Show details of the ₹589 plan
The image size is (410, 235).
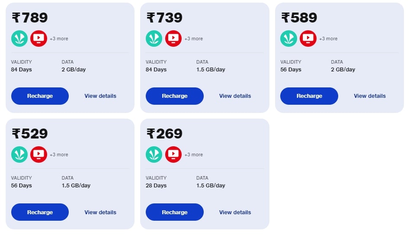(370, 96)
